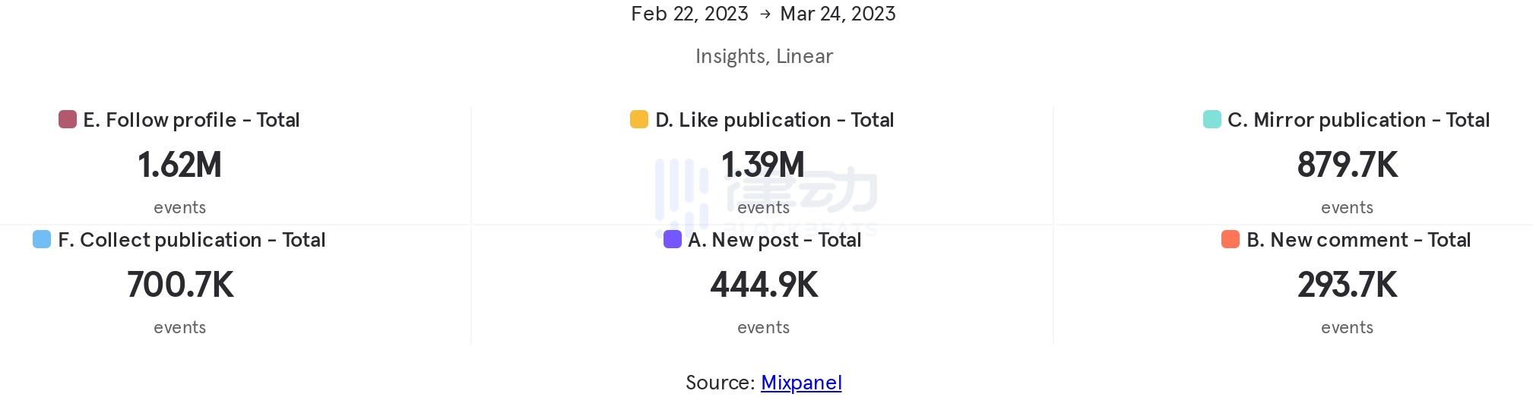Image resolution: width=1533 pixels, height=397 pixels.
Task: Click the 1.39M events value
Action: click(x=763, y=165)
